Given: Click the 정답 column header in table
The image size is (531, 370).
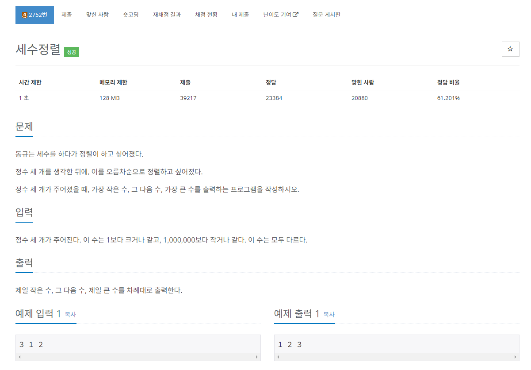Looking at the screenshot, I should coord(271,82).
